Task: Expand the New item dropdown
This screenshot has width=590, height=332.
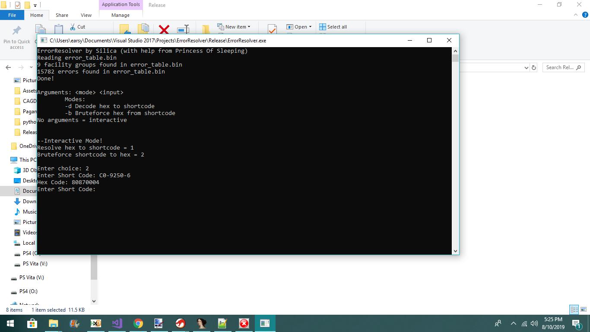Action: [249, 27]
